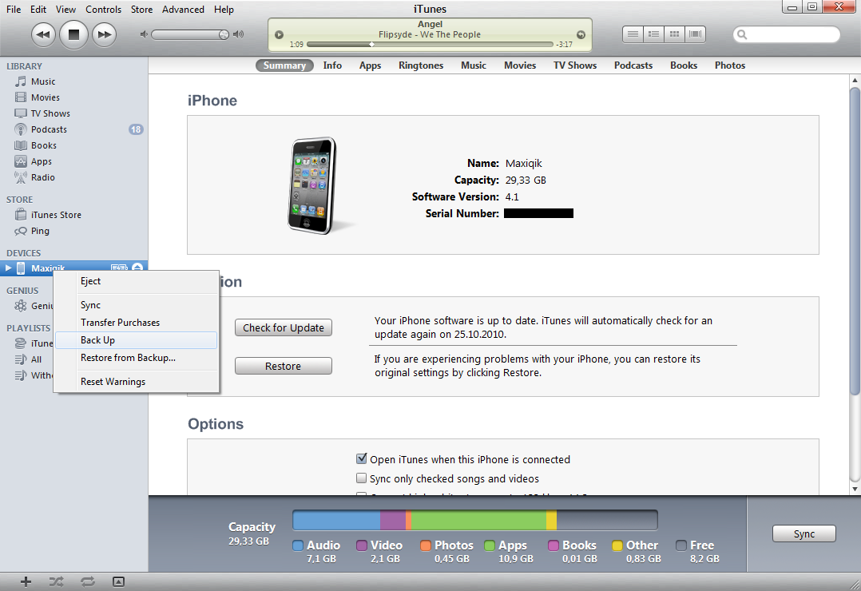Open Ping in the Store section
The width and height of the screenshot is (861, 591).
40,231
